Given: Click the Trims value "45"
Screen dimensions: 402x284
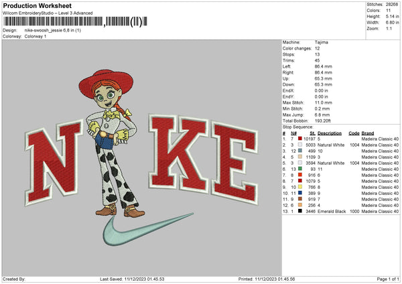Looking at the screenshot, I should pos(317,60).
